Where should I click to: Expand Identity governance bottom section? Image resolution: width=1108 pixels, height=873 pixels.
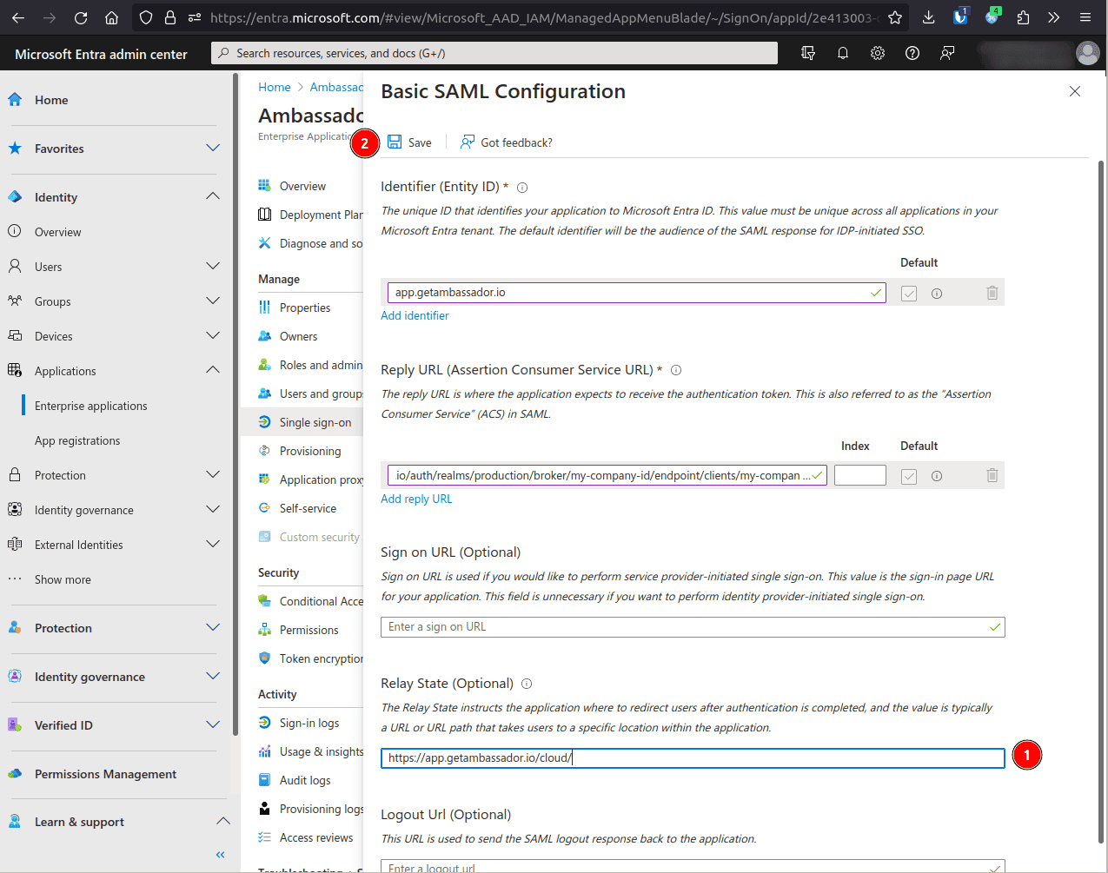[x=213, y=677]
